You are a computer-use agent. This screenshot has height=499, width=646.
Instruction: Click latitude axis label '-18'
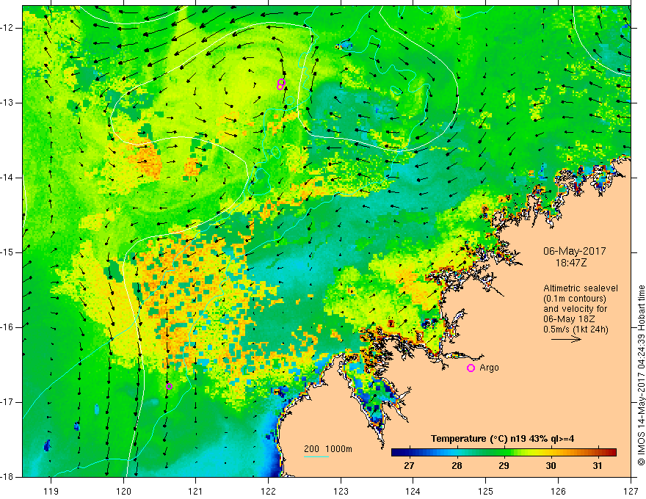[7, 477]
